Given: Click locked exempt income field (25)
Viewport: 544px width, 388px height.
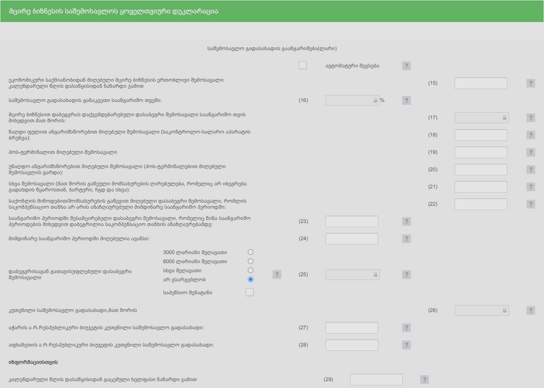Looking at the screenshot, I should click(x=353, y=274).
